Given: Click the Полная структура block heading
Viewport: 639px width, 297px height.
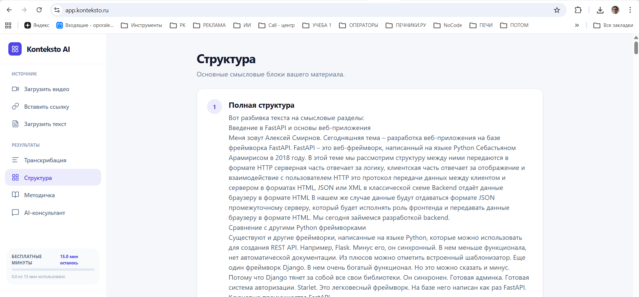Looking at the screenshot, I should coord(261,105).
